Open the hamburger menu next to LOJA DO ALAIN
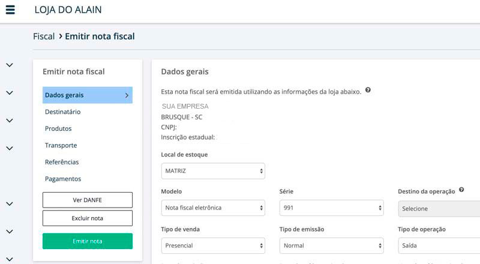This screenshot has height=264, width=480. click(10, 10)
